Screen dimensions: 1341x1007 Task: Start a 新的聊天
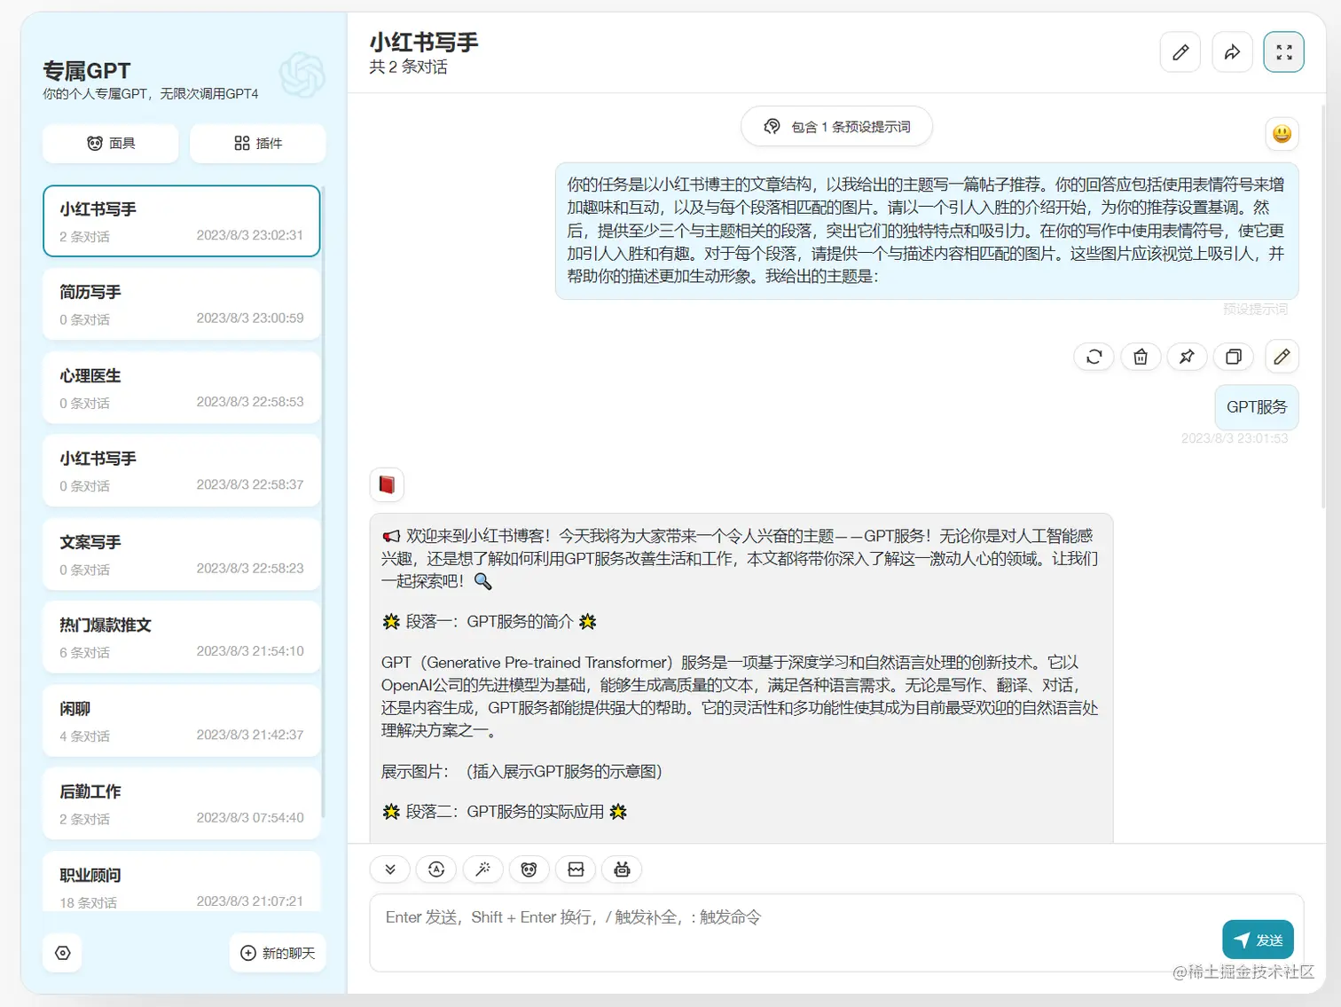click(x=278, y=952)
